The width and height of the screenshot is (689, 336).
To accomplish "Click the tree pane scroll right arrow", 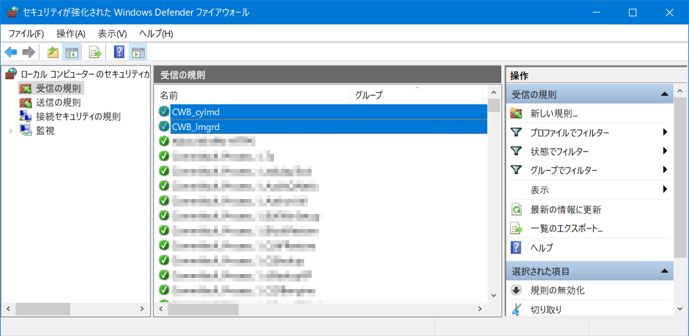I will [141, 308].
